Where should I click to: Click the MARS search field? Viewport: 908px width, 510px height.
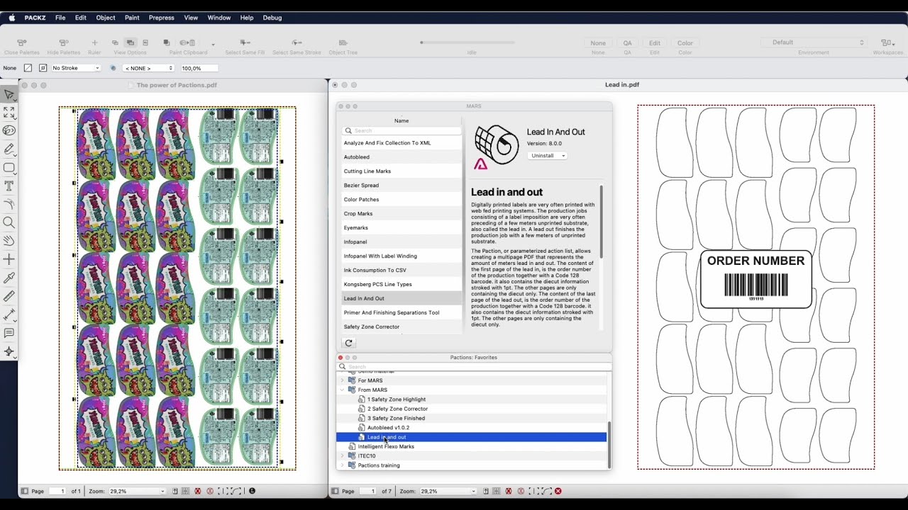(402, 130)
